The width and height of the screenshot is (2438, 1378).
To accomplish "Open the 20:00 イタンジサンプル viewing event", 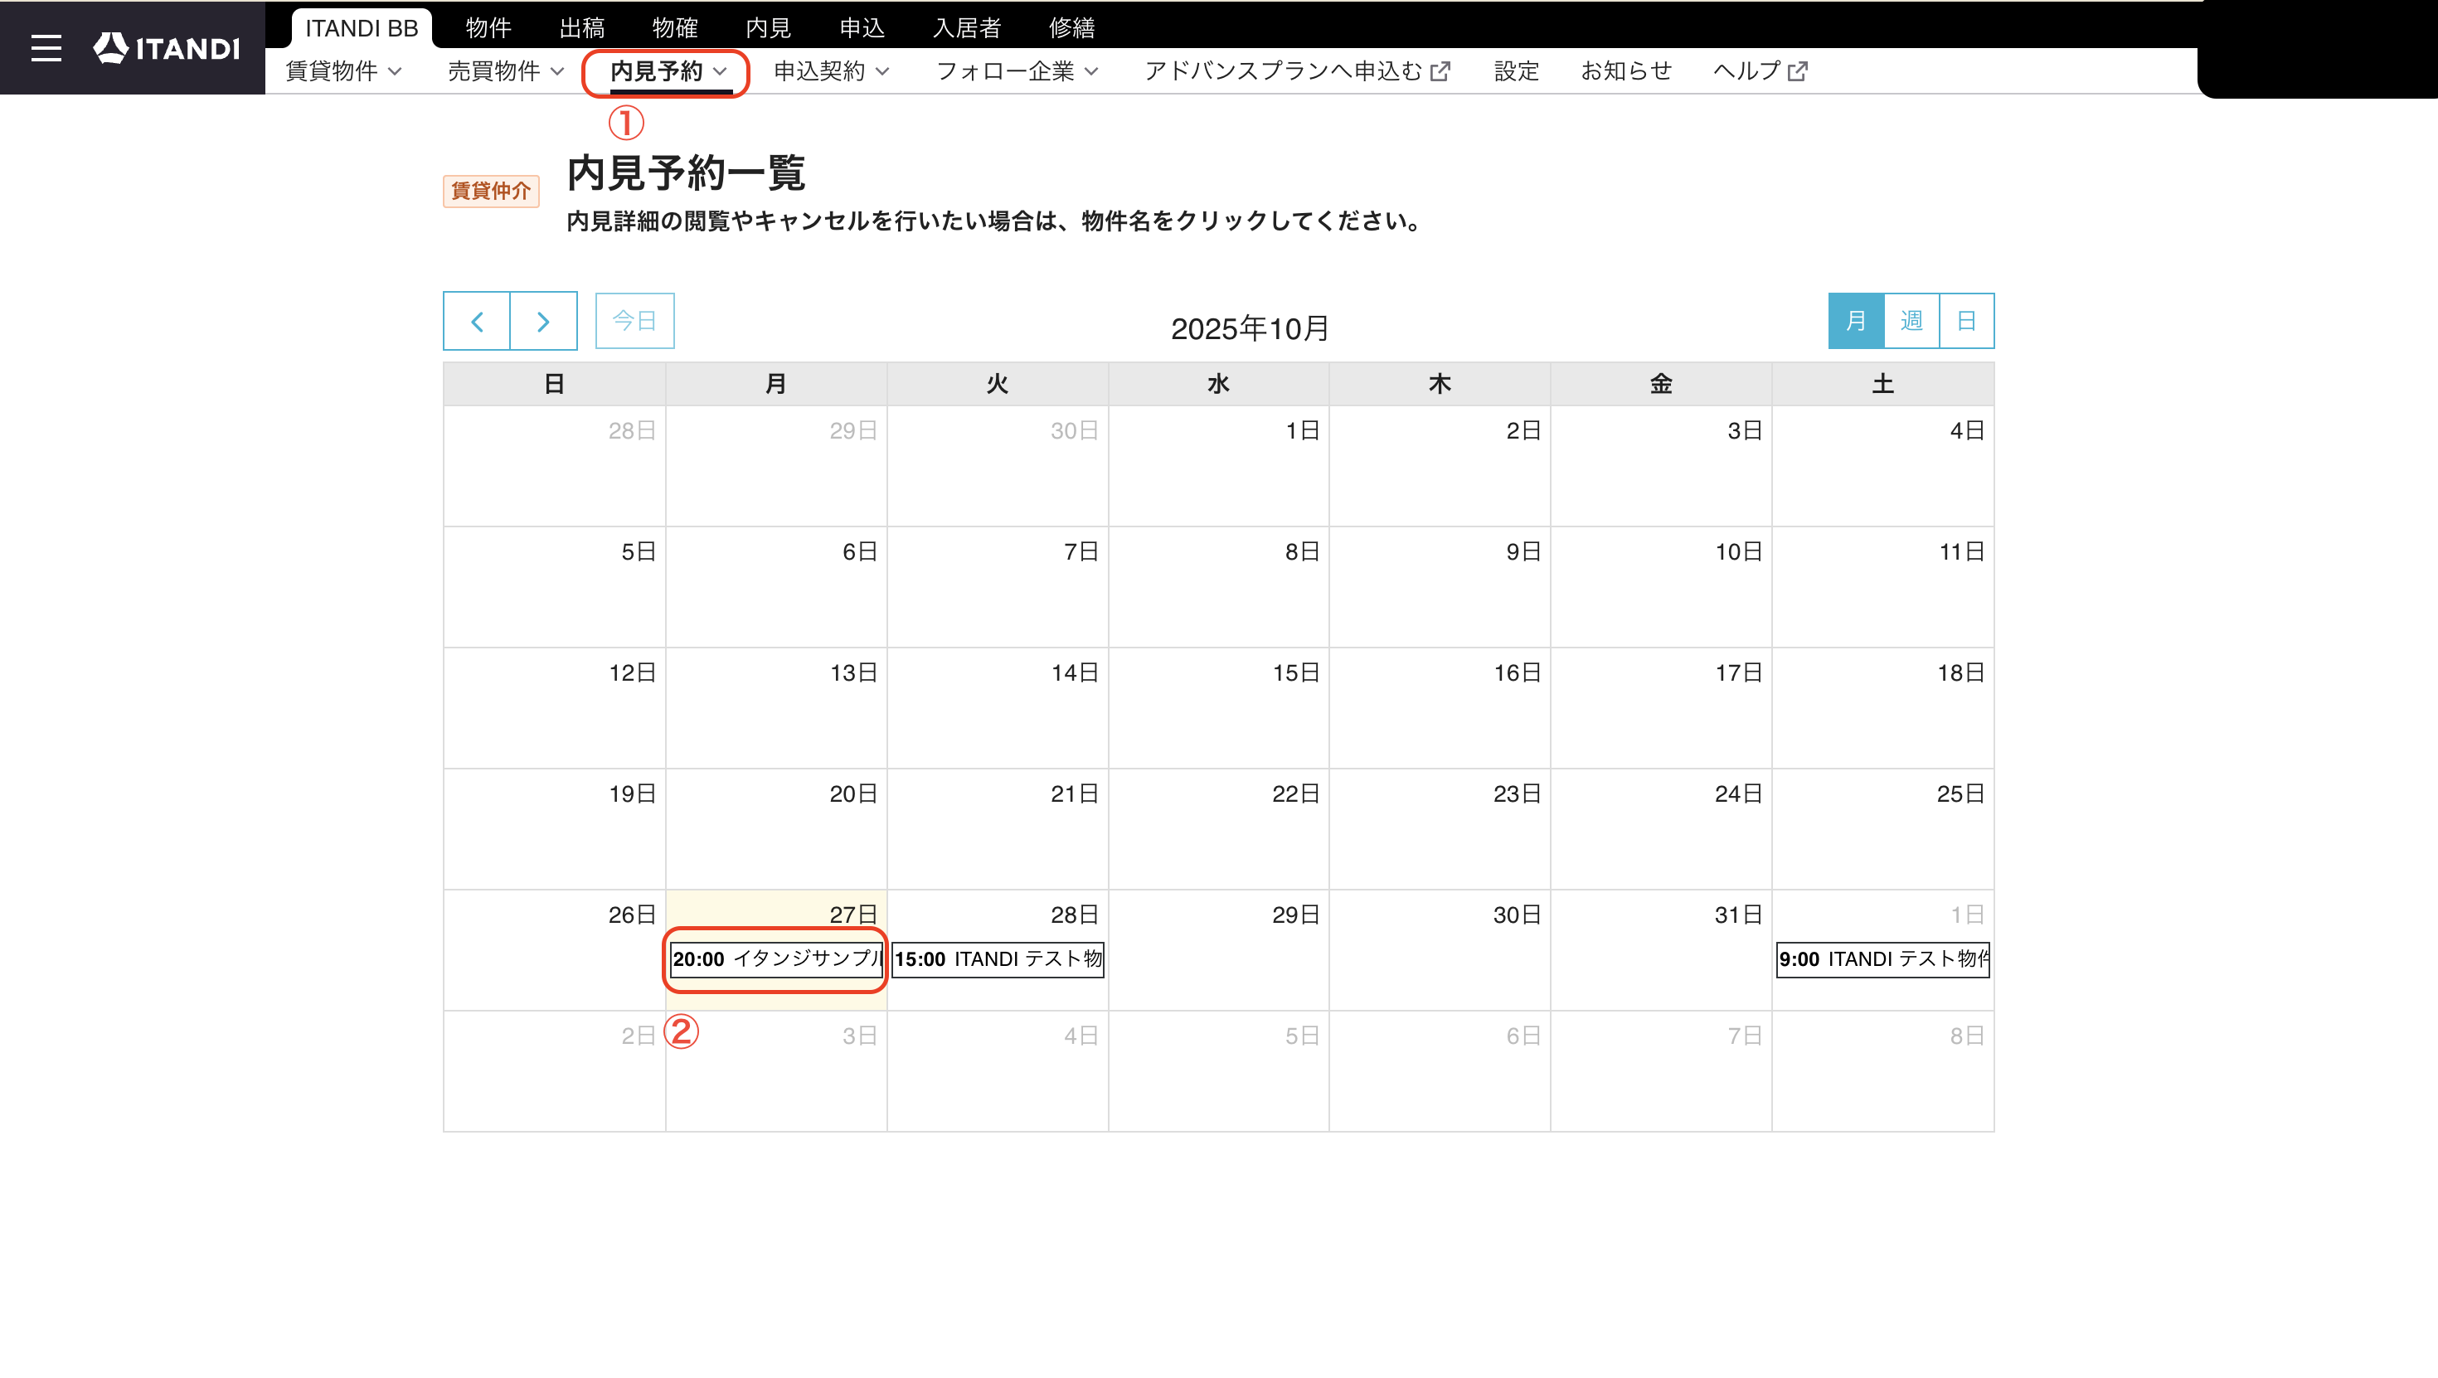I will [776, 958].
